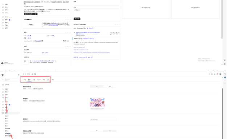227x139 pixels.
Task: Move Site Health widget down with its arrow
Action: click(68, 19)
